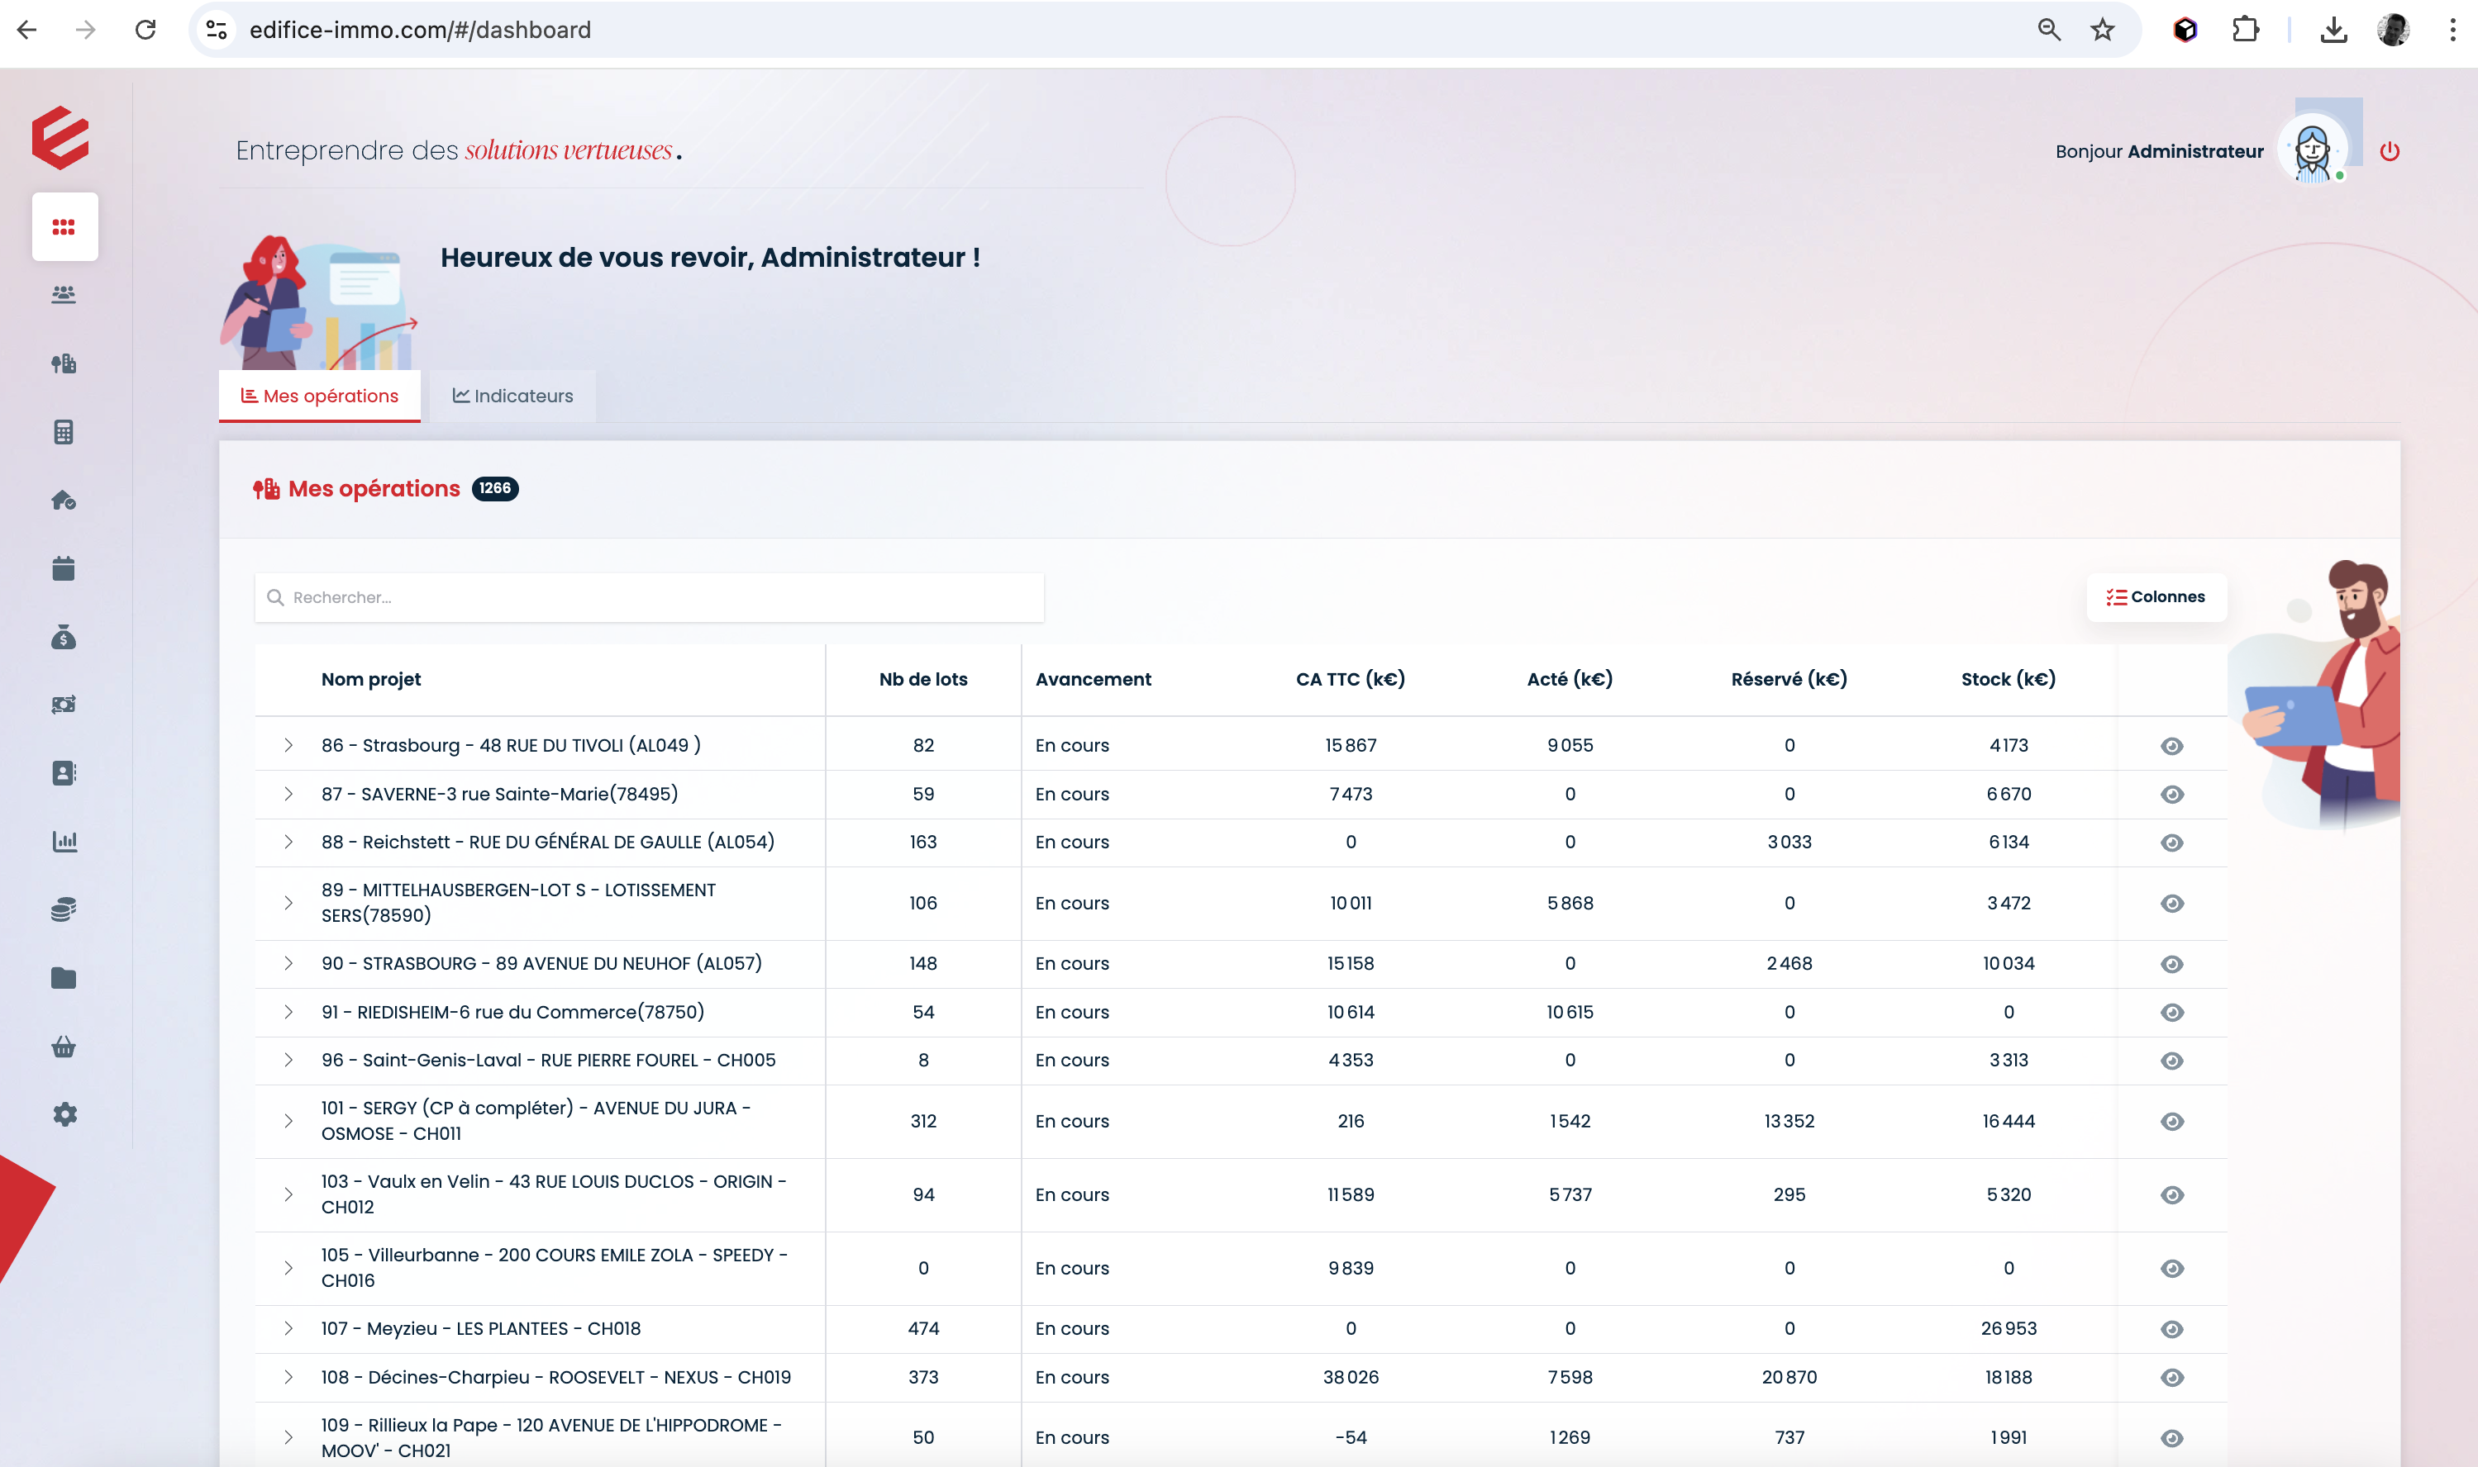View site information icon in address bar

[x=217, y=30]
